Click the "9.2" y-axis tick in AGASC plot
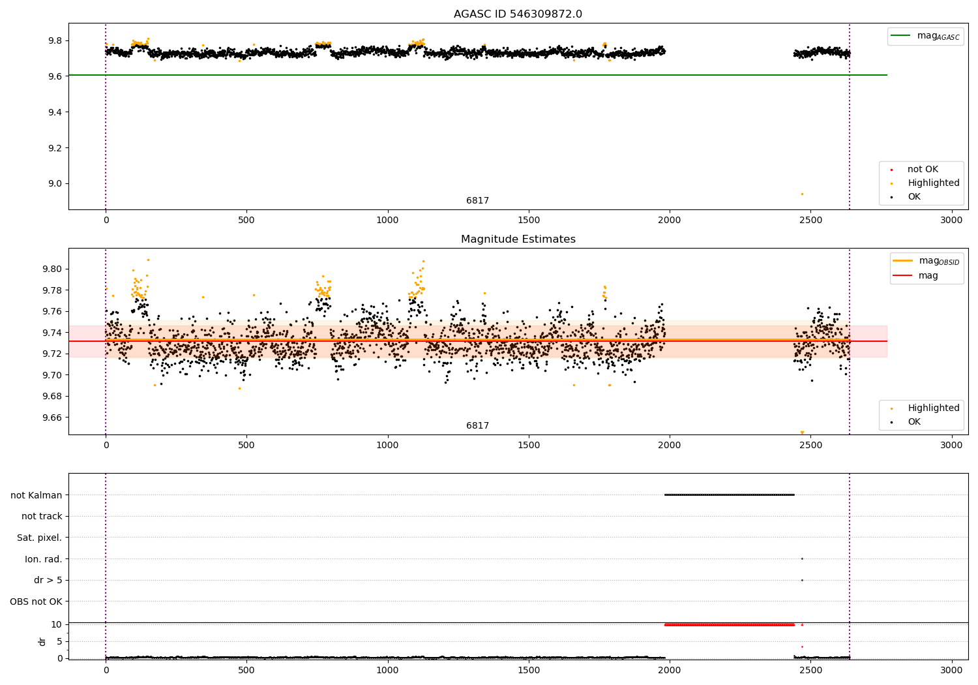 [x=54, y=148]
